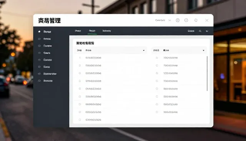The height and width of the screenshot is (141, 246).
Task: Click the text link left of the search icon
Action: [x=191, y=31]
